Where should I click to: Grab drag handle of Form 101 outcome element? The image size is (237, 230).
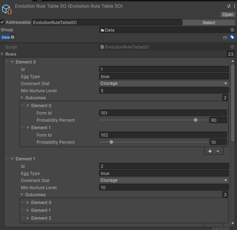tap(23, 105)
